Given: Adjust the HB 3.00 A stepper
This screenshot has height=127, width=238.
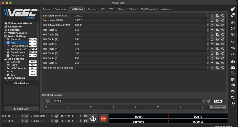Looking at the screenshot, I should pos(81,121).
